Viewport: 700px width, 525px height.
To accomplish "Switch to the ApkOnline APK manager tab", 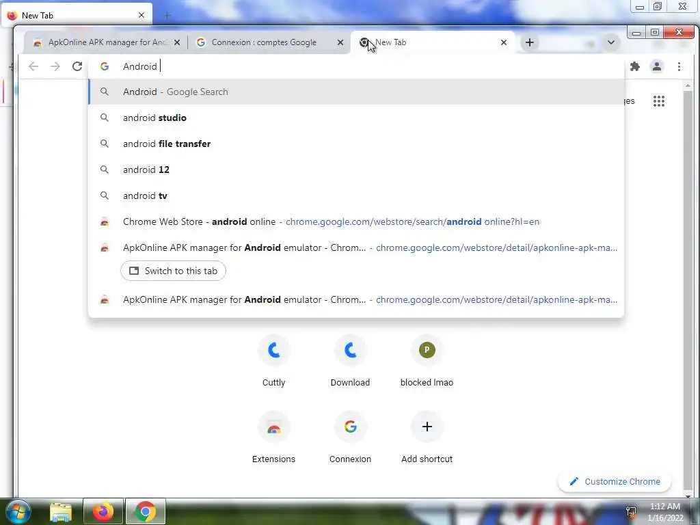I will (106, 42).
